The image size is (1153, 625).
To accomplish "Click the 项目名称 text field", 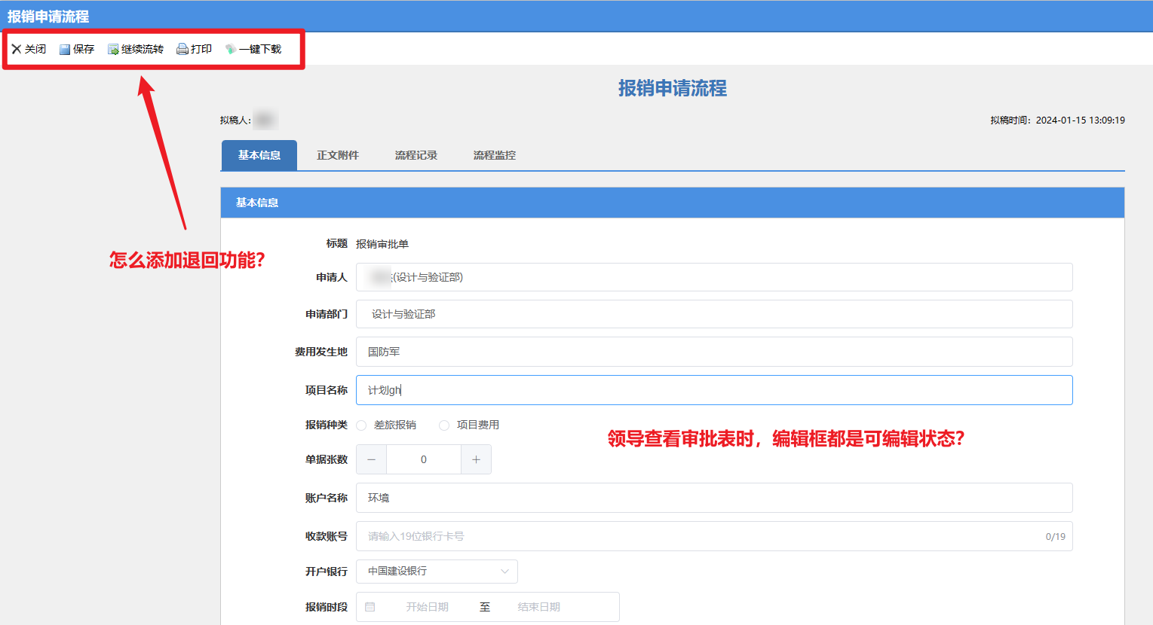I will pyautogui.click(x=713, y=390).
